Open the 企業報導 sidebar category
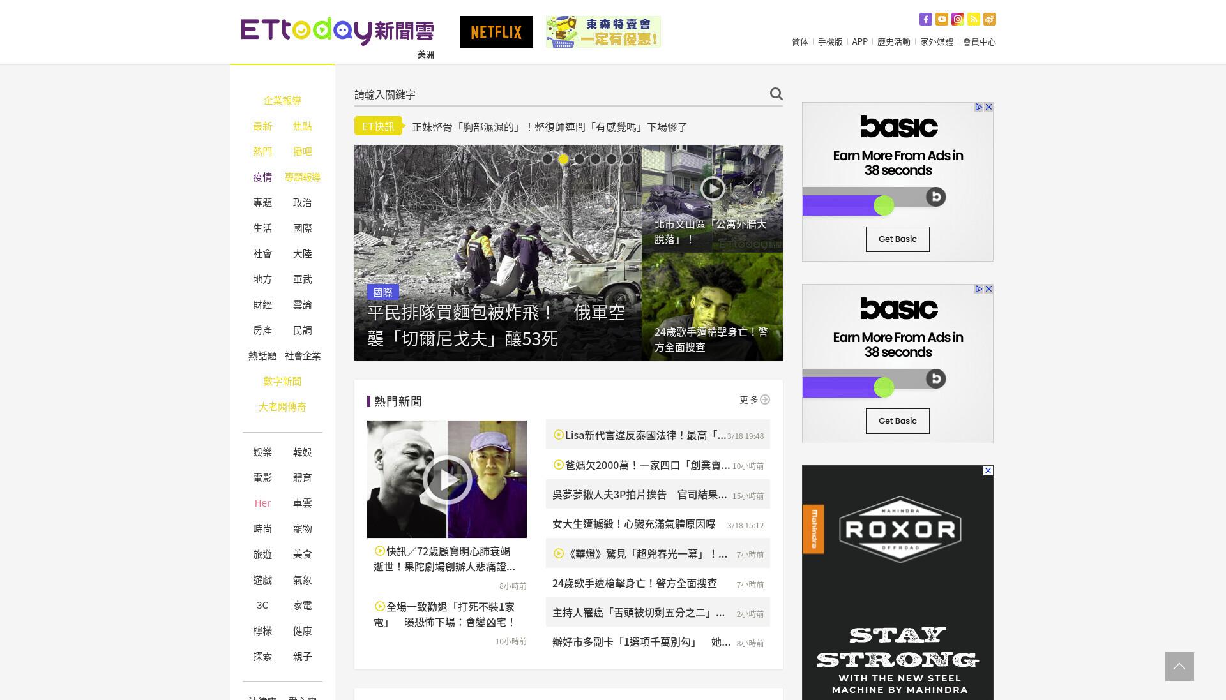This screenshot has width=1226, height=700. click(282, 101)
